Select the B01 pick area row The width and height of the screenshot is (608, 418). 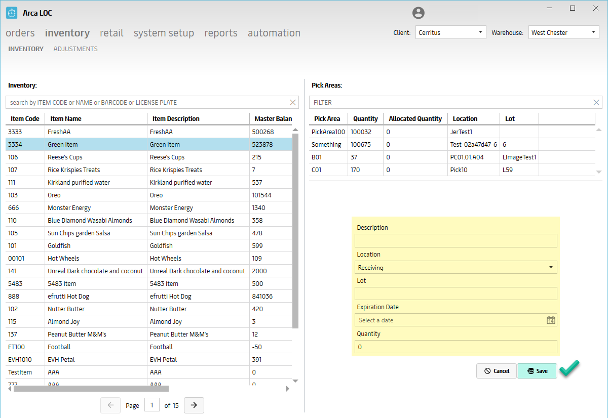[x=452, y=157]
